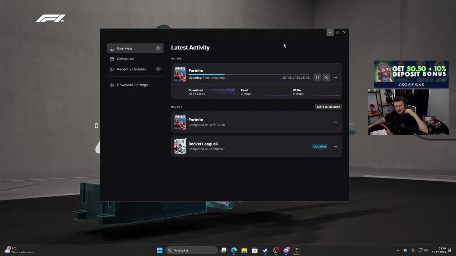Click the network tray icon

420,250
